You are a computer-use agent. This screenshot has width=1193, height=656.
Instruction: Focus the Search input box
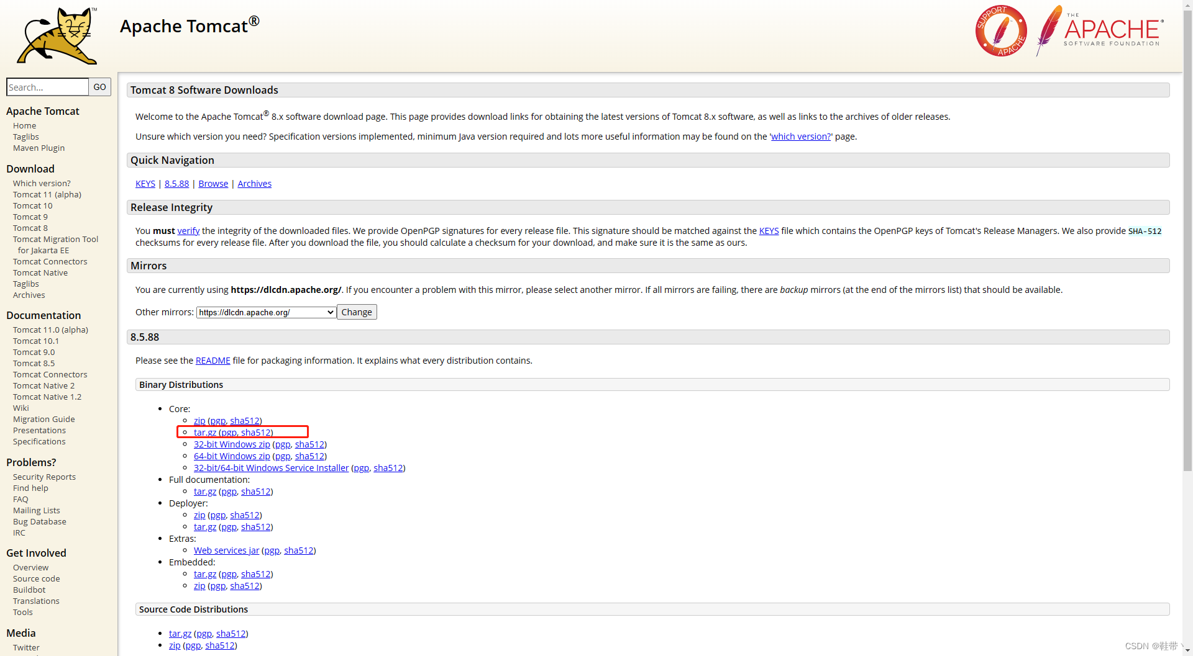coord(47,87)
